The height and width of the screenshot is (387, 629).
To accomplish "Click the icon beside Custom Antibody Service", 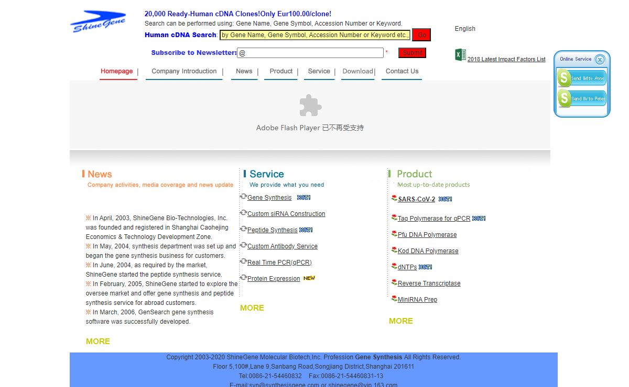I will [243, 245].
